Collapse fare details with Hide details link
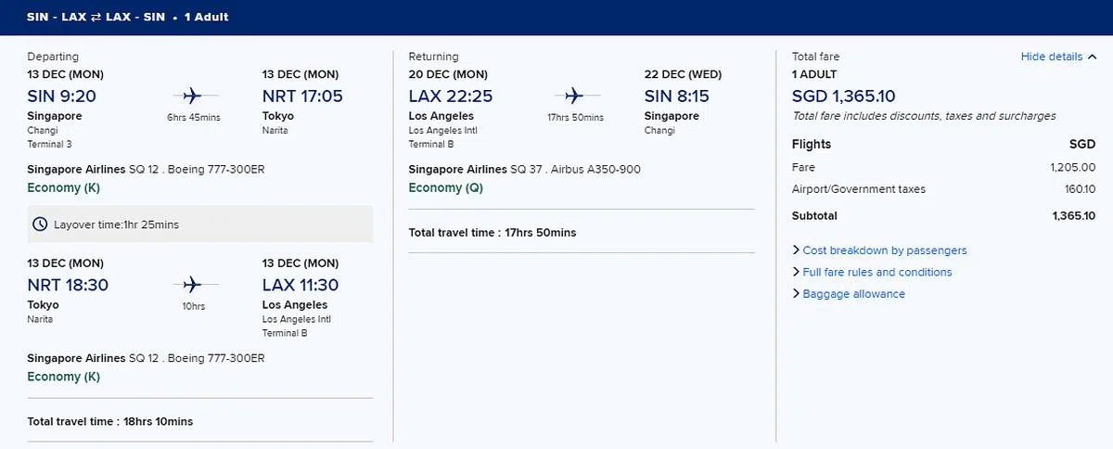1113x449 pixels. click(x=1051, y=57)
